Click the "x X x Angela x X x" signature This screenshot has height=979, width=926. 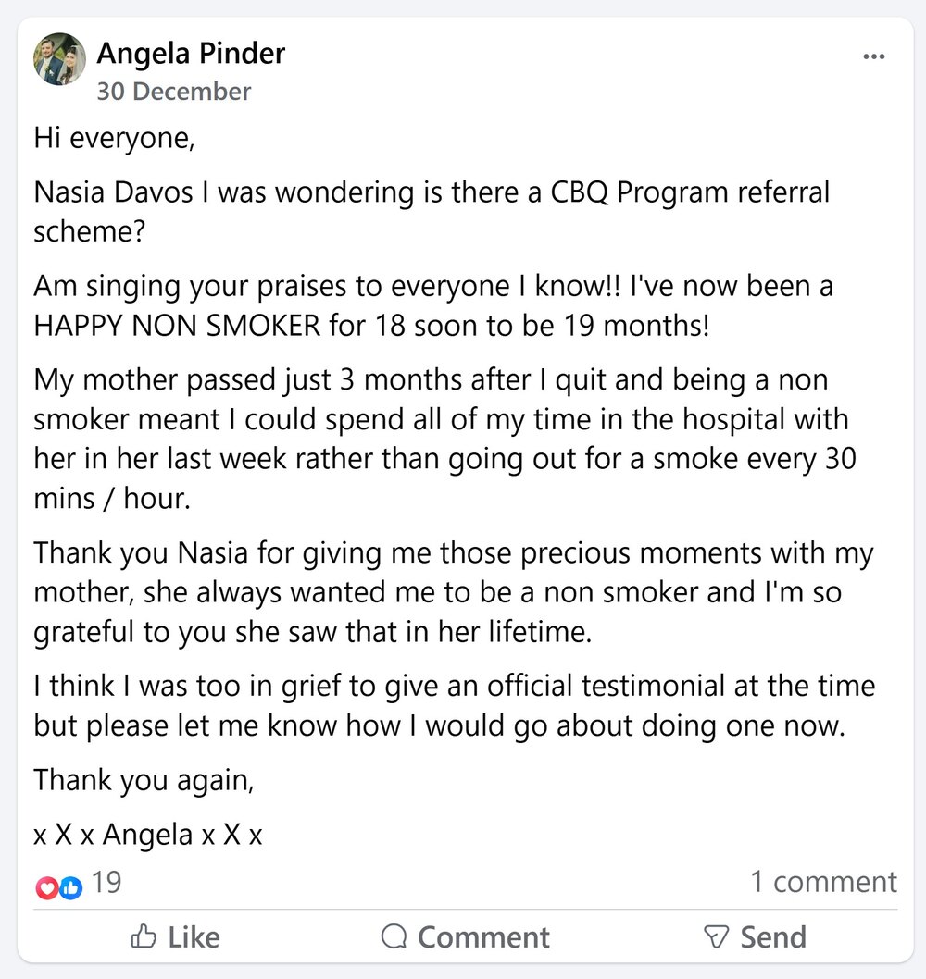(148, 835)
